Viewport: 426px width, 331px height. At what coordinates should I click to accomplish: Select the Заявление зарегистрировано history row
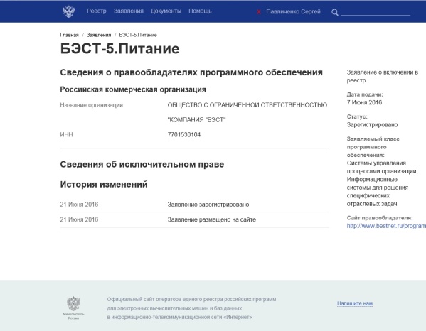[195, 205]
